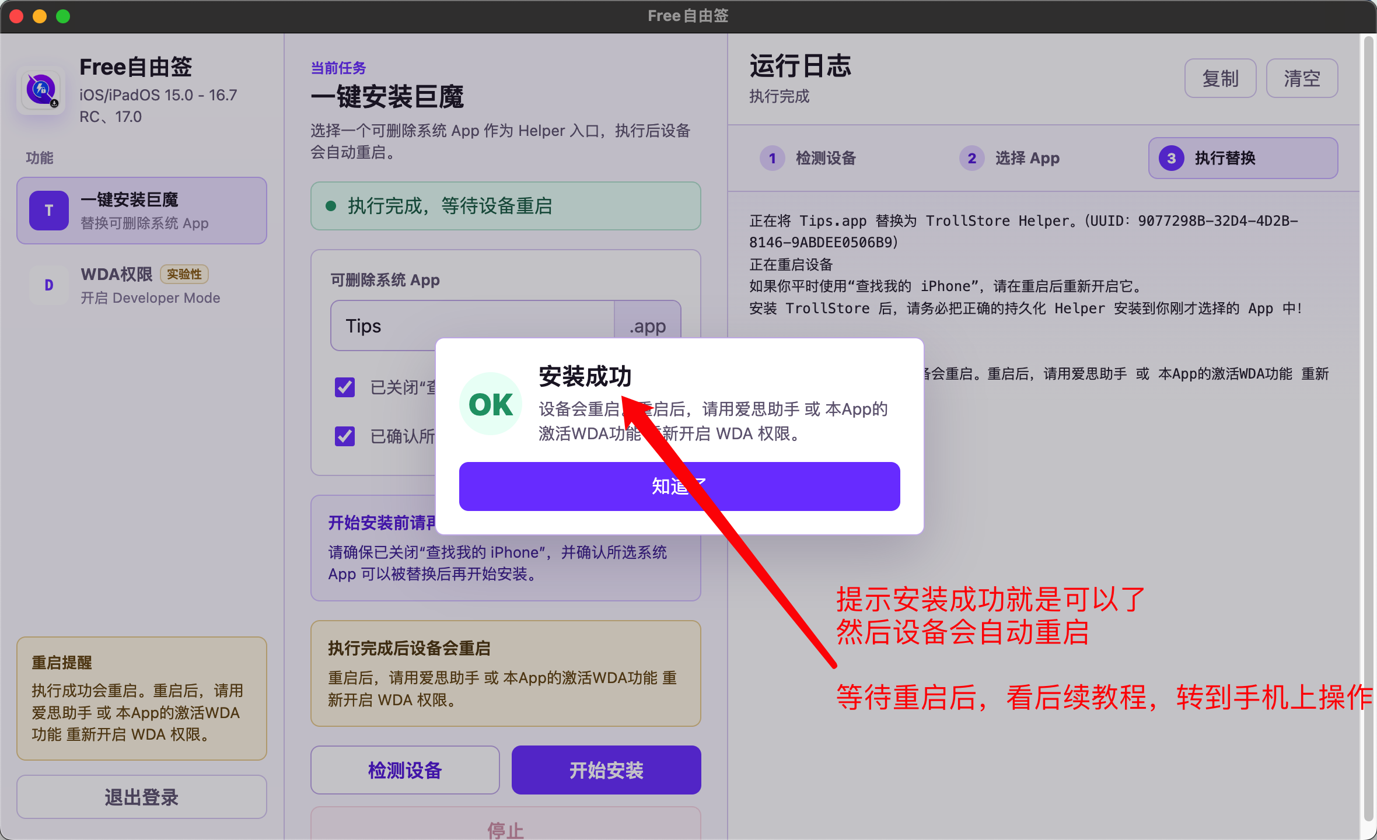This screenshot has width=1377, height=840.
Task: Click the 开始安装 button
Action: [606, 770]
